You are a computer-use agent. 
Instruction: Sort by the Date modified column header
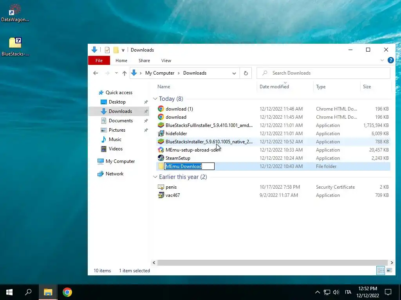(274, 87)
